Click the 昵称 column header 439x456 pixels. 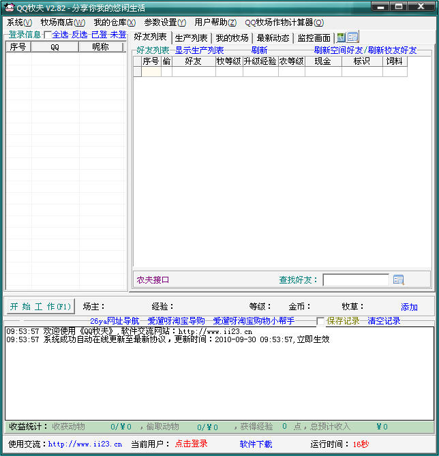[100, 47]
